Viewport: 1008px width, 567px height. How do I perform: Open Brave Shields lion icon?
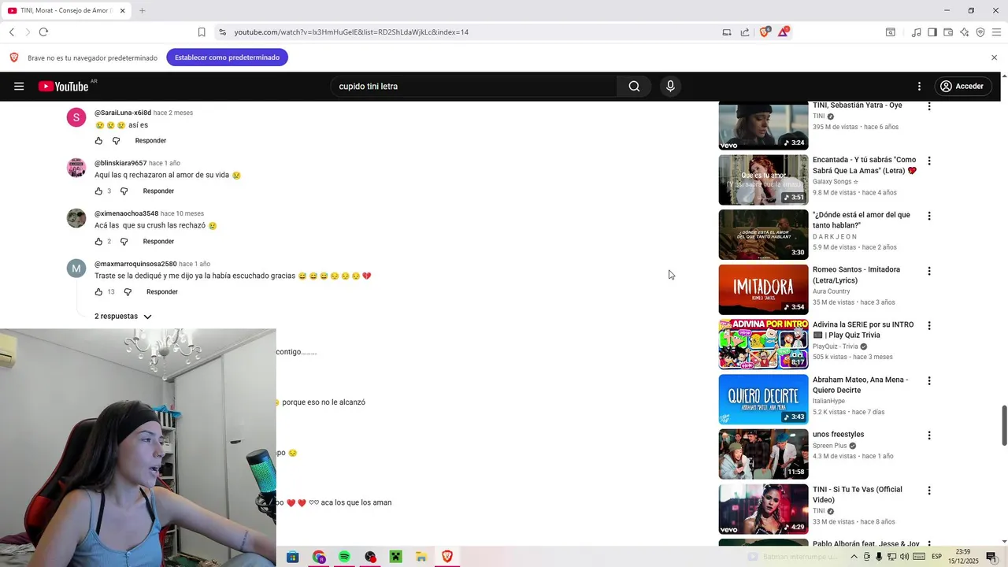(x=764, y=32)
